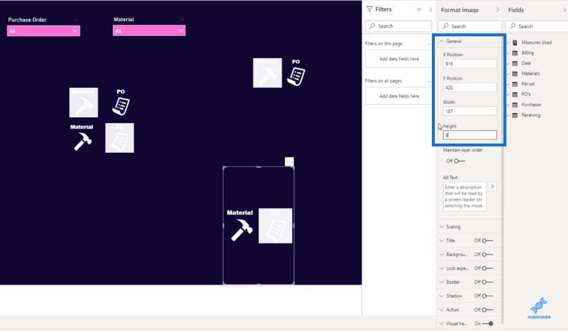The width and height of the screenshot is (568, 331).
Task: Select the PO document icon at top right
Action: pos(296,73)
